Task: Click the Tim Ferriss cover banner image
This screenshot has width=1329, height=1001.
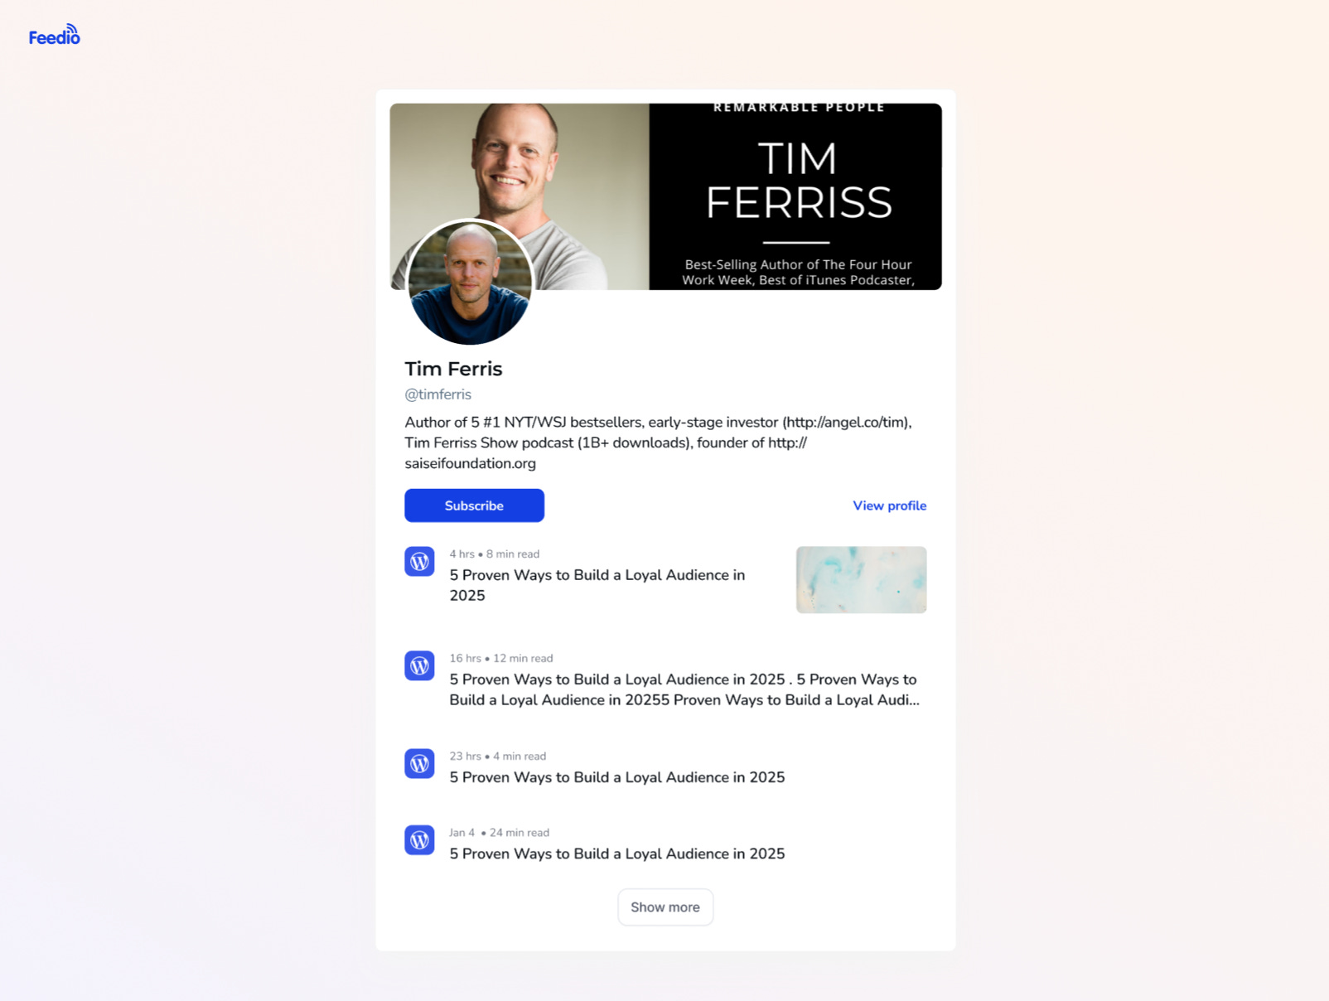Action: pos(665,196)
